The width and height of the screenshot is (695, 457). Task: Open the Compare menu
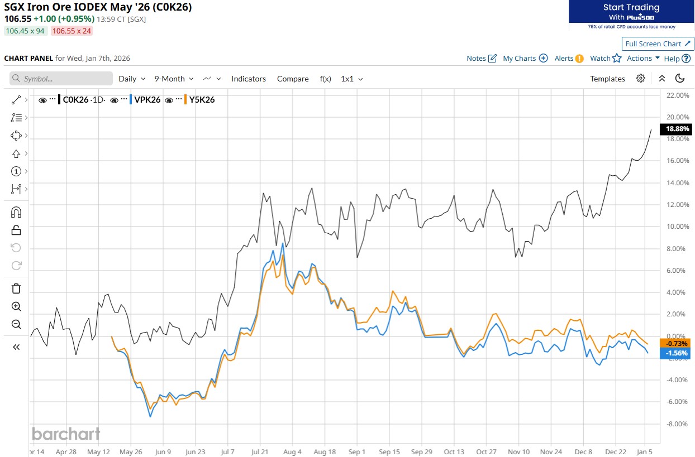(x=293, y=79)
